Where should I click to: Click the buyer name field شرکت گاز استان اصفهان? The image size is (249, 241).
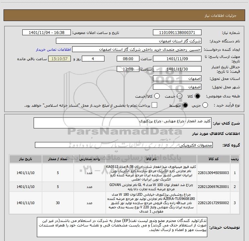pyautogui.click(x=129, y=41)
